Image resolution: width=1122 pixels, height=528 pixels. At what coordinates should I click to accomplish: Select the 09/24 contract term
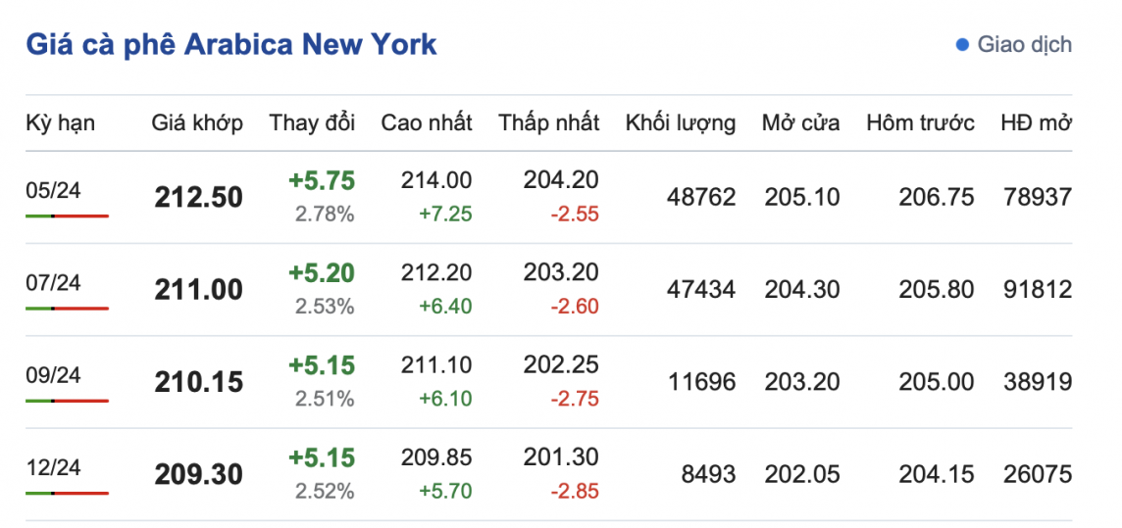point(54,375)
